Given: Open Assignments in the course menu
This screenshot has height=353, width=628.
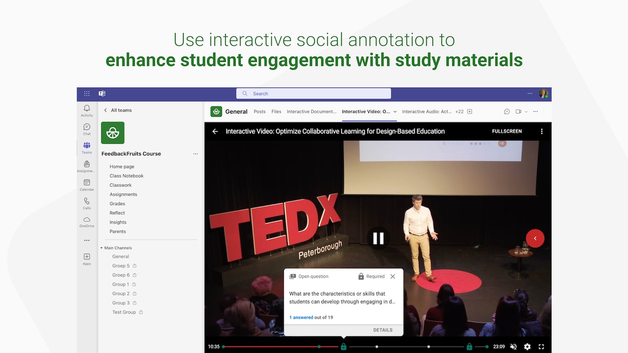Looking at the screenshot, I should [x=123, y=194].
